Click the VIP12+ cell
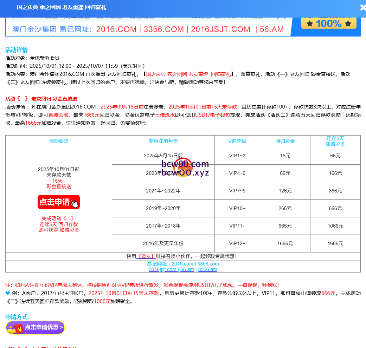 [237, 244]
